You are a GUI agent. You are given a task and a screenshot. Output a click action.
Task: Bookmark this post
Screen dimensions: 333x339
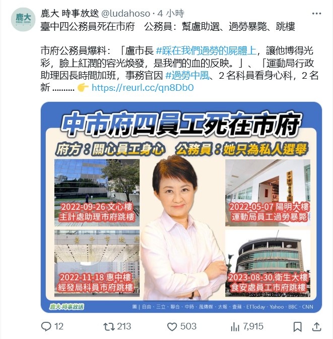point(297,327)
